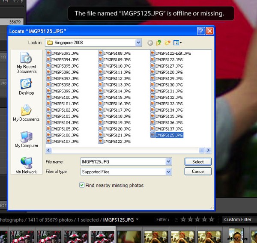Click the File name text field
The height and width of the screenshot is (243, 257).
122,162
